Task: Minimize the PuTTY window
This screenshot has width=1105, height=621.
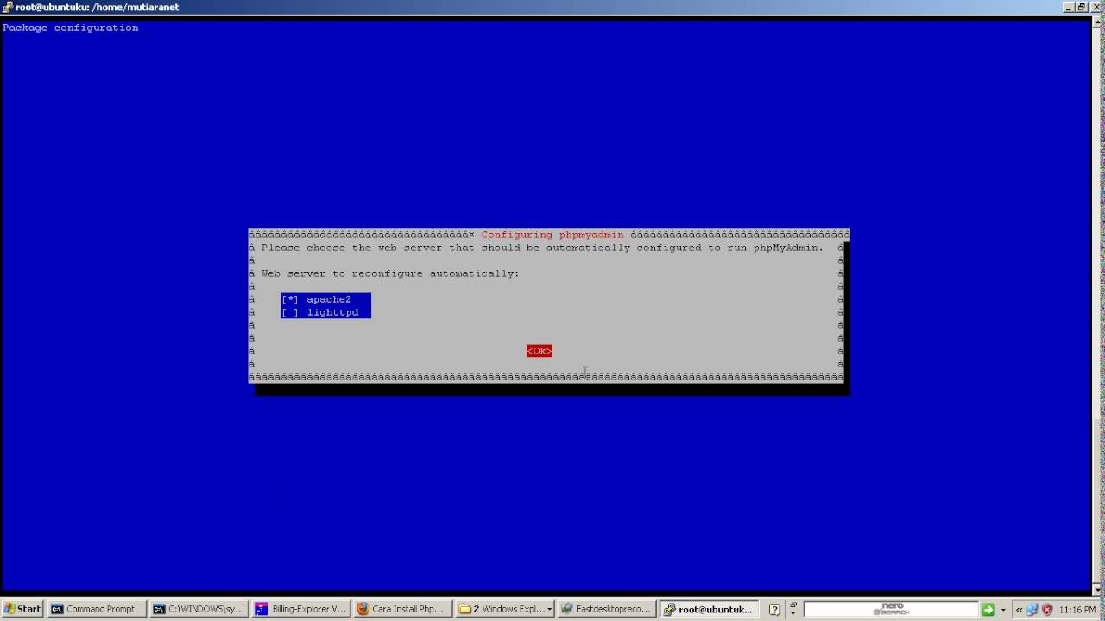Action: point(1068,7)
